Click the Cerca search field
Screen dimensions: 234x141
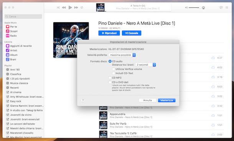pos(23,17)
